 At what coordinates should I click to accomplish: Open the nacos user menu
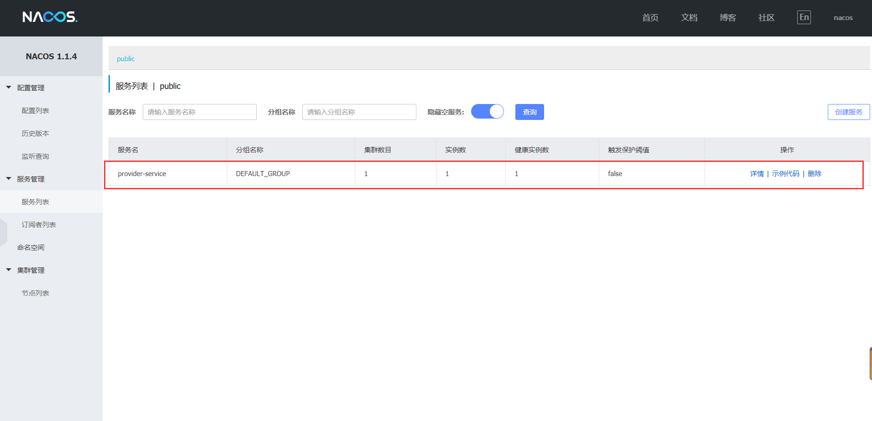point(843,18)
